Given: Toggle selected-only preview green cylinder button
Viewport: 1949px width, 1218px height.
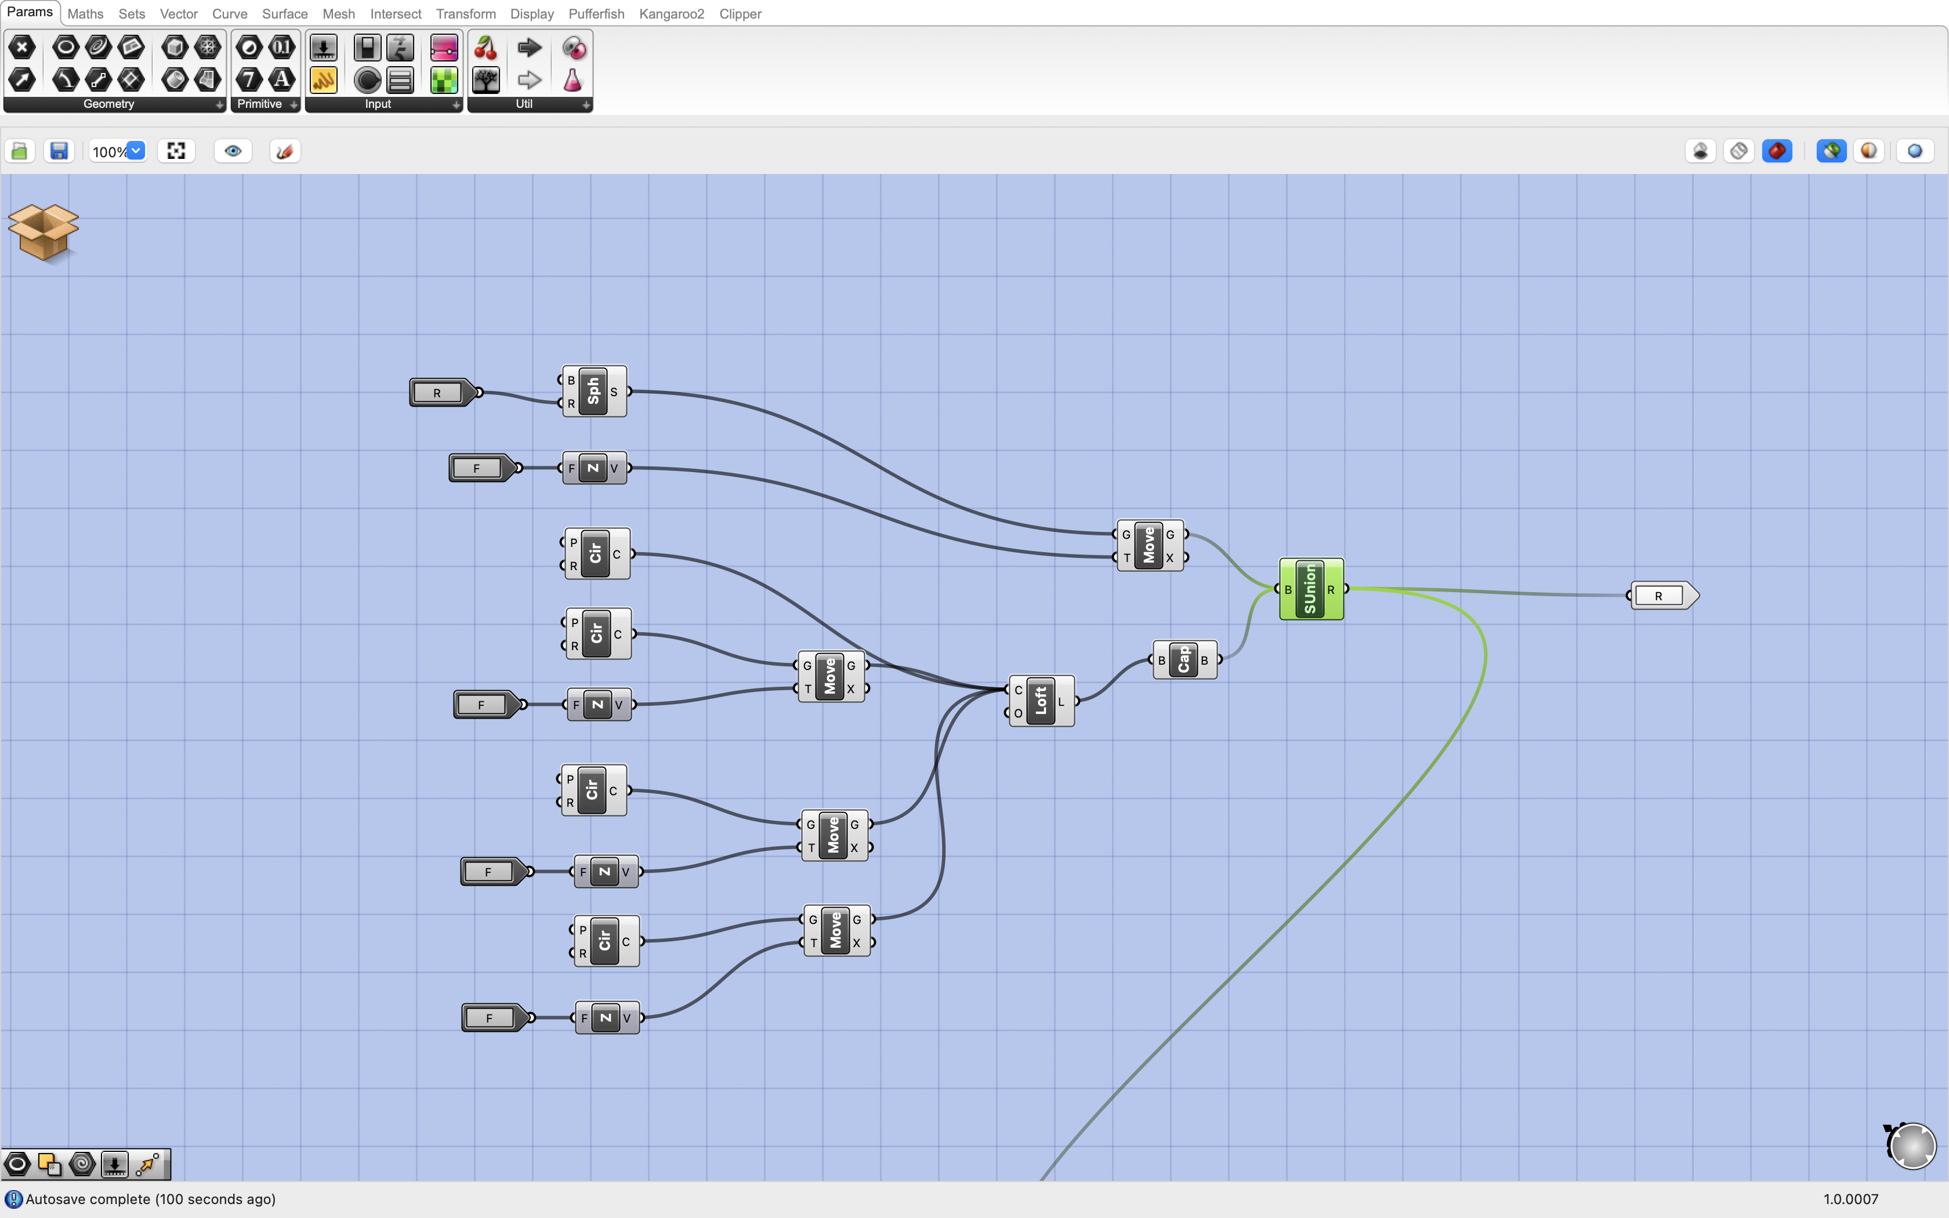Looking at the screenshot, I should [x=1831, y=151].
